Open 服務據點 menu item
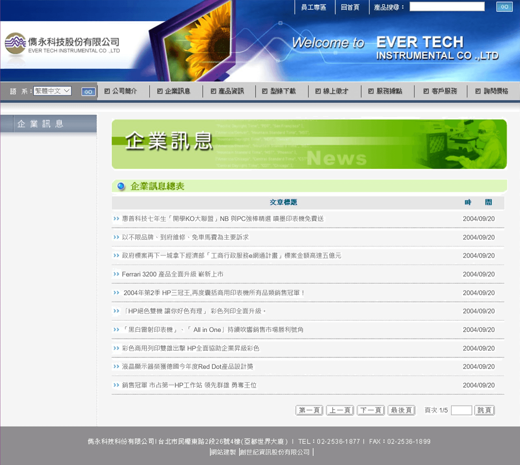 tap(389, 91)
